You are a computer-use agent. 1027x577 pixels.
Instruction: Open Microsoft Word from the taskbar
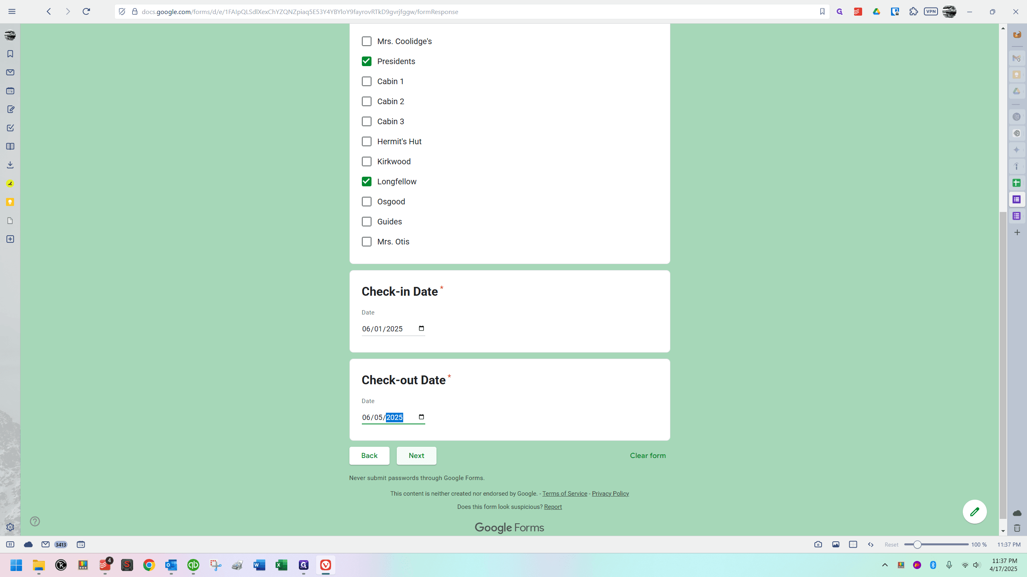259,565
